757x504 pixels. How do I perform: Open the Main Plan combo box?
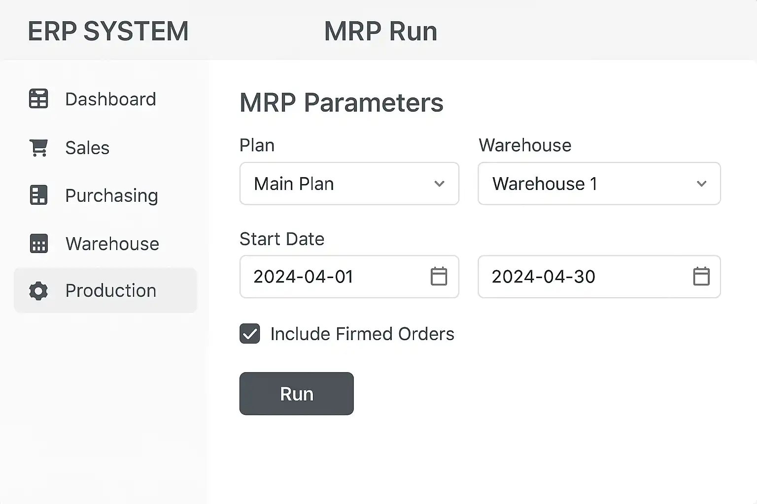coord(340,184)
